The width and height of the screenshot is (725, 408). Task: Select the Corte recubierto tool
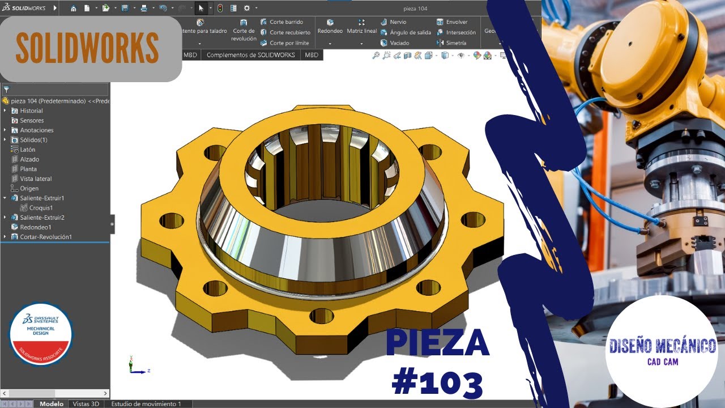pos(285,32)
